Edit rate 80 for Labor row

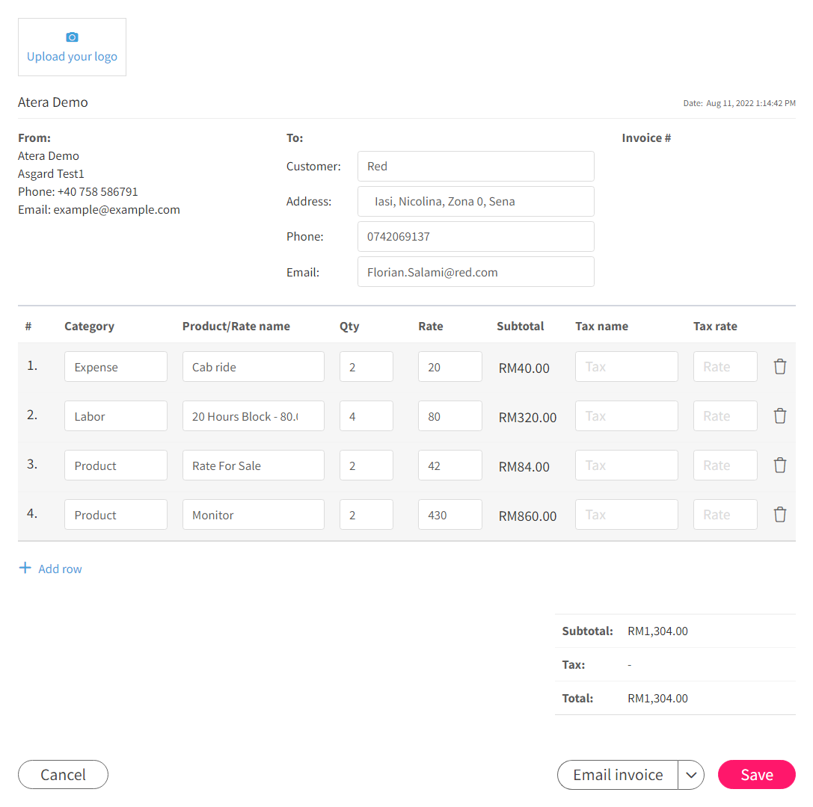tap(450, 416)
